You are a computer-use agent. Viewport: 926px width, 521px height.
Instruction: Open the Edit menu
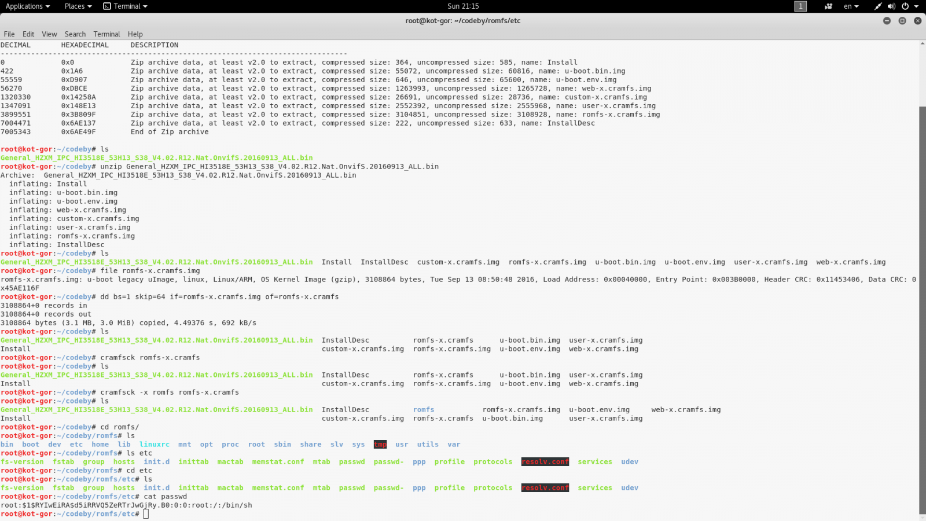(28, 34)
